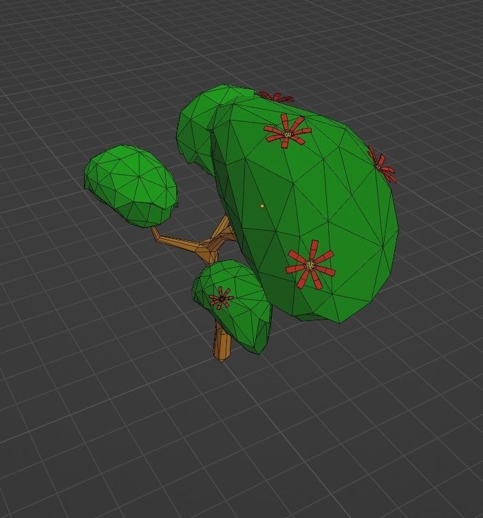Select the small yellow object origin dot
This screenshot has height=518, width=483.
262,206
